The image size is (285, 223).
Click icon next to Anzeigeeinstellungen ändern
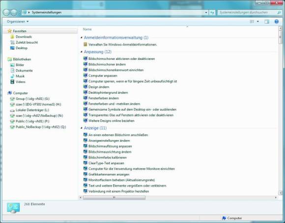tap(85, 140)
